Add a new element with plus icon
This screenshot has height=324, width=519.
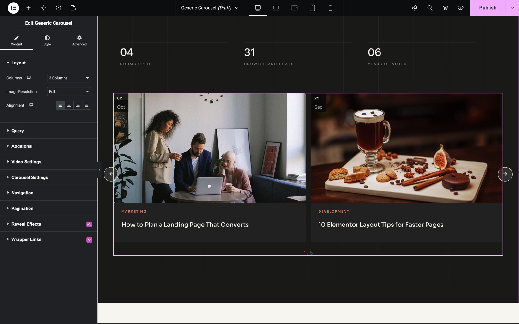point(29,8)
